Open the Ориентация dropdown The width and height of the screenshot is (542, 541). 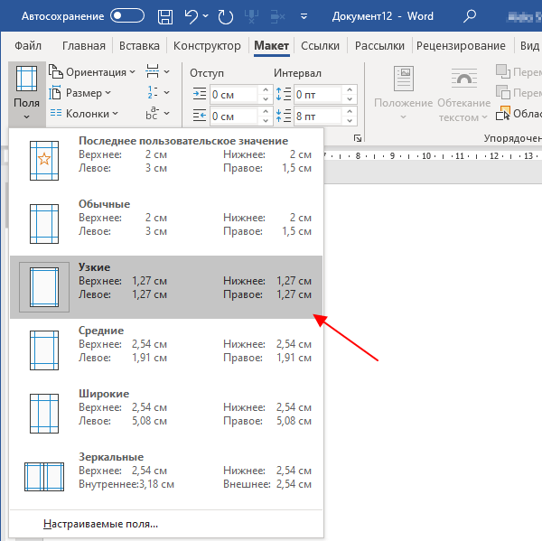click(92, 72)
